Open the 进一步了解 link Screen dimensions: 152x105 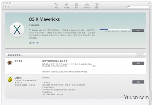click(x=34, y=43)
